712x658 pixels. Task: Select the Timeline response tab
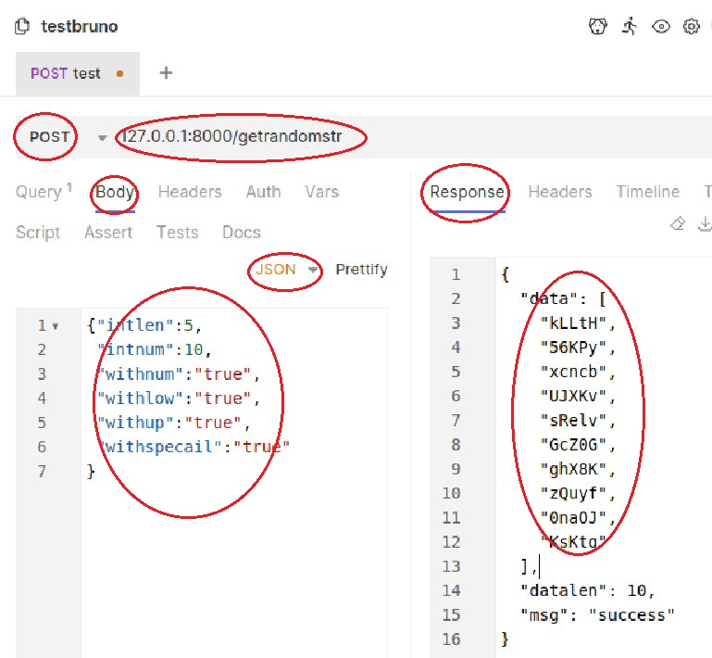(647, 192)
